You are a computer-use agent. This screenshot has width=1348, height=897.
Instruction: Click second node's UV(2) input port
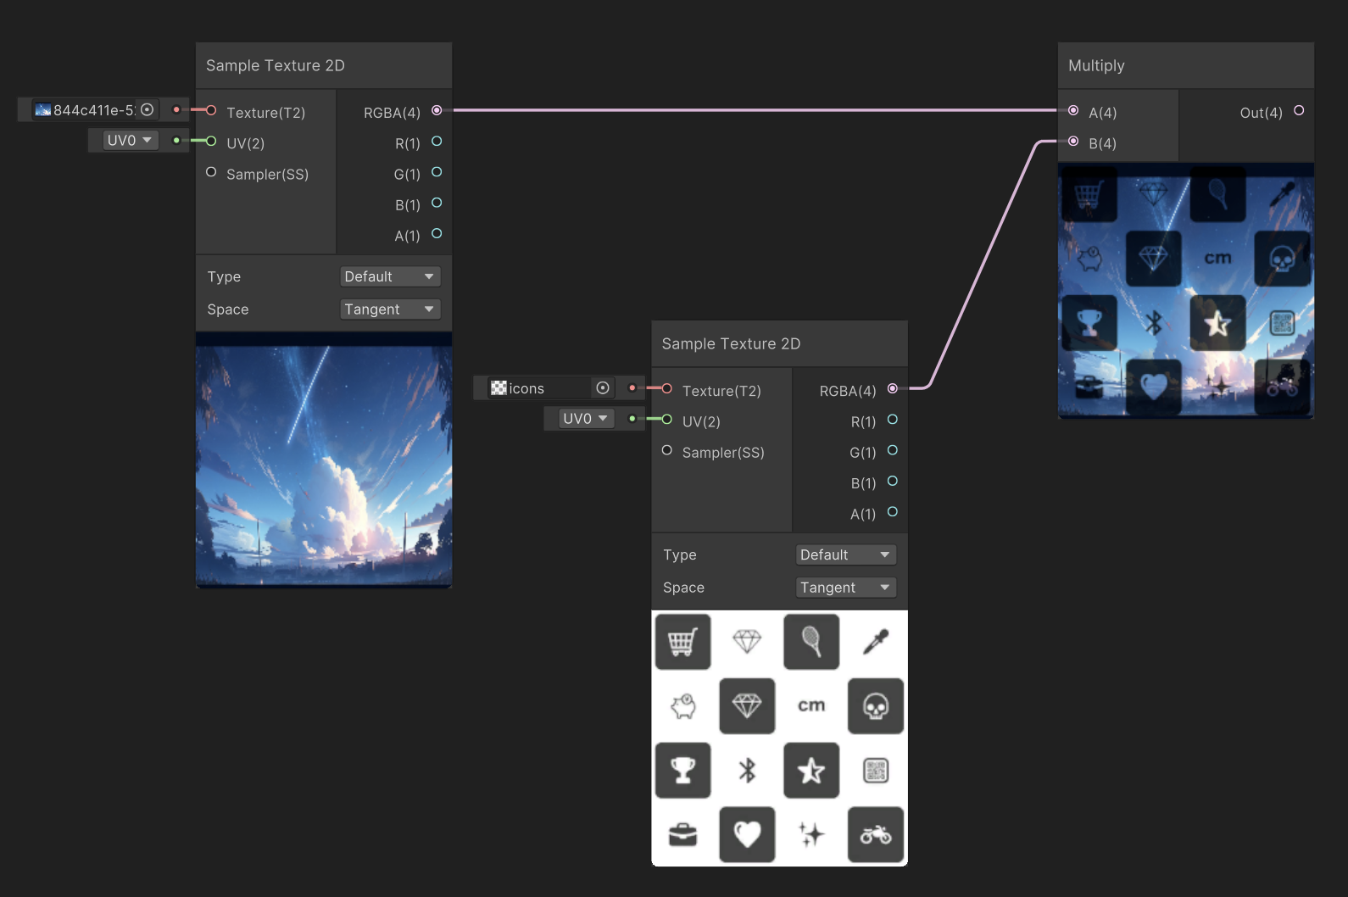click(x=667, y=419)
